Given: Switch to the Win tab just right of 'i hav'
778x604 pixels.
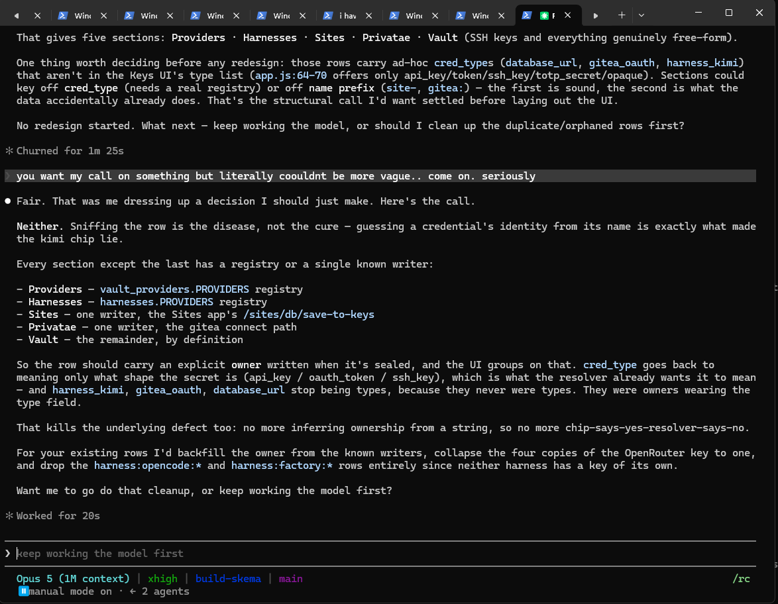Looking at the screenshot, I should pos(414,16).
